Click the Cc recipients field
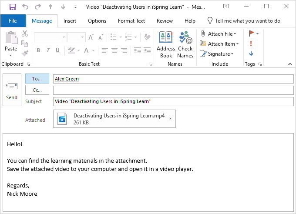This screenshot has width=296, height=214. coord(173,90)
